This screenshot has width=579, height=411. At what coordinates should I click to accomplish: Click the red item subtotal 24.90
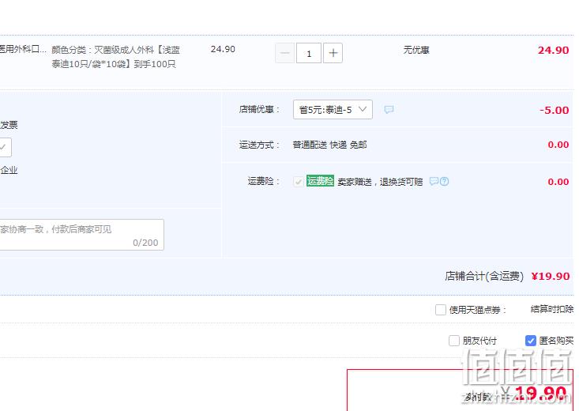tap(553, 51)
